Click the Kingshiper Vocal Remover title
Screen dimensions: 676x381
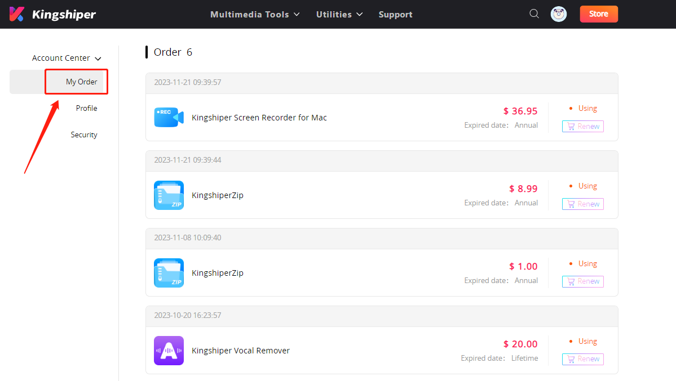click(x=241, y=351)
